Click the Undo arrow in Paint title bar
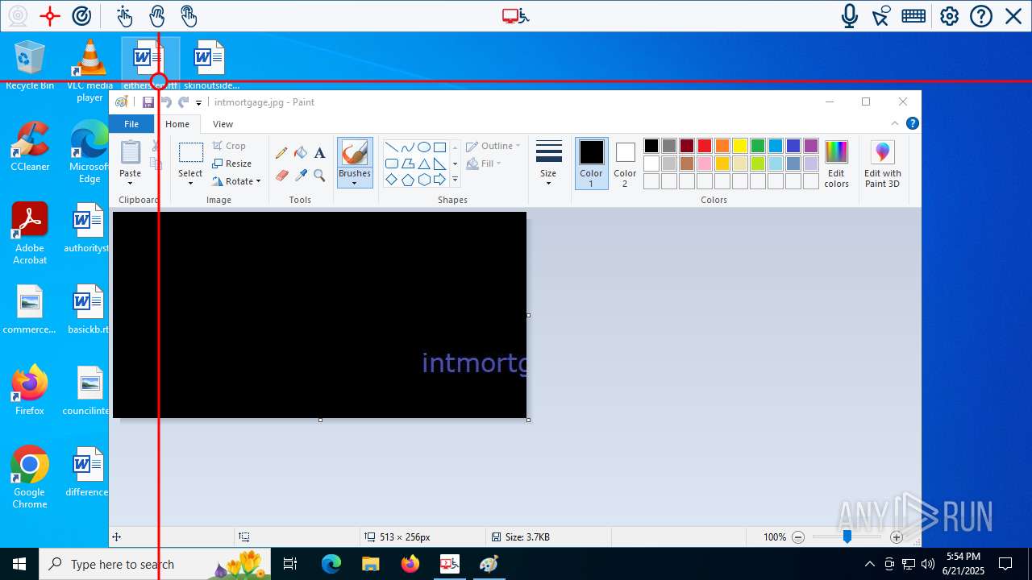Screen dimensions: 1032x580 166,102
